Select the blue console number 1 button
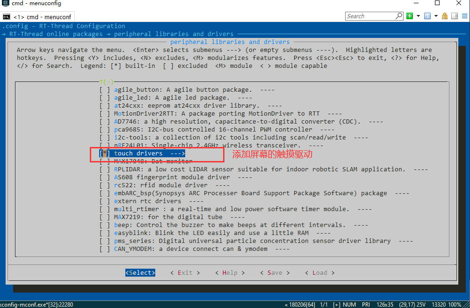470x308 pixels. (x=427, y=15)
